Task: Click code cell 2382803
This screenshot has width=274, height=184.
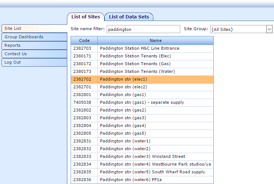Action: pos(84,118)
